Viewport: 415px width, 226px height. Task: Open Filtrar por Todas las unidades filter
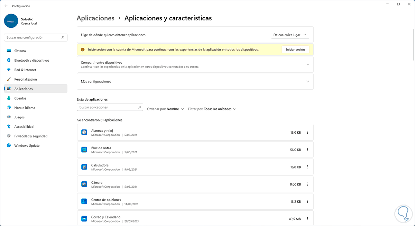(220, 109)
